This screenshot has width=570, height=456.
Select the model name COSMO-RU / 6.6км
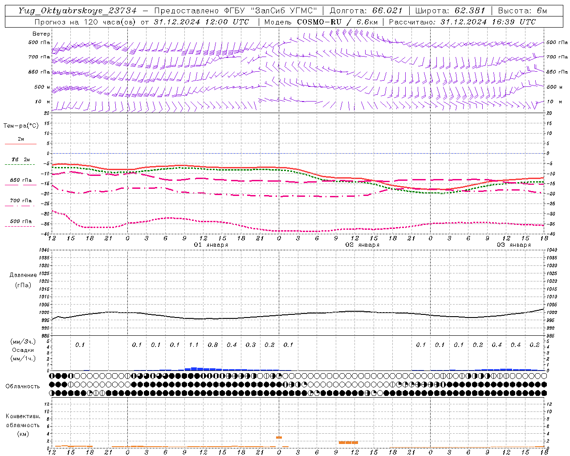coord(337,22)
